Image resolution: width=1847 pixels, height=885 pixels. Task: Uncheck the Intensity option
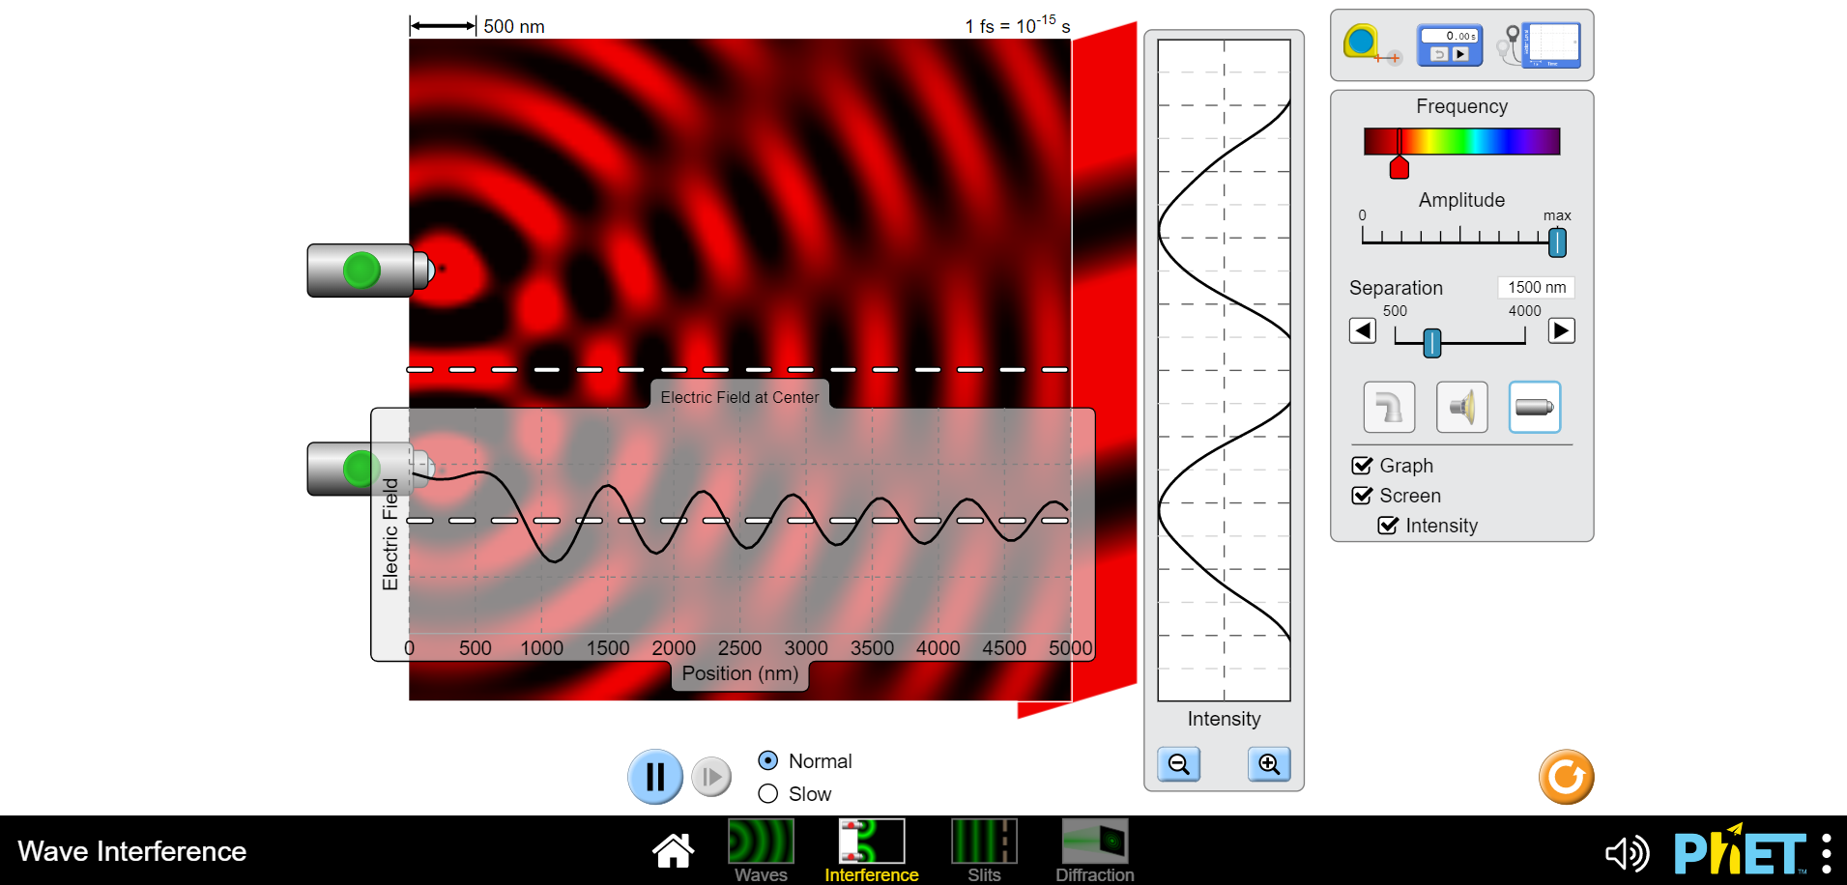1389,526
